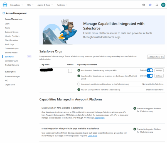
Task: Expand the Agents & Tools dropdown
Action: 45,5
